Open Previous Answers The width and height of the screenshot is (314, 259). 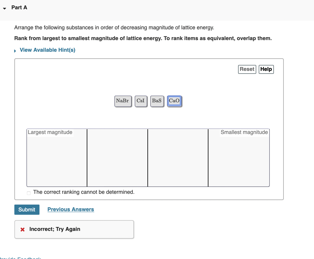71,209
